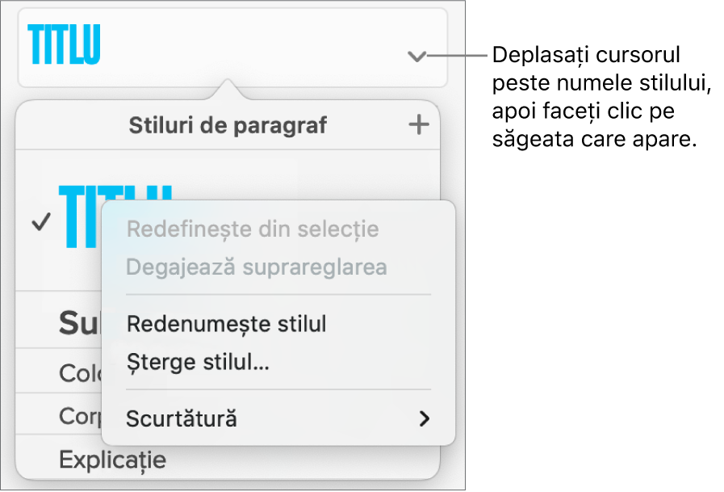This screenshot has height=492, width=724.
Task: Choose "Redefinește din selecție" menu item
Action: coord(253,229)
